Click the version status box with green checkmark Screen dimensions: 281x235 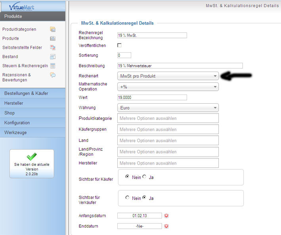(x=32, y=163)
